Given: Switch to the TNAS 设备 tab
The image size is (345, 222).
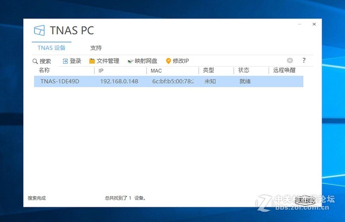Looking at the screenshot, I should pos(51,48).
